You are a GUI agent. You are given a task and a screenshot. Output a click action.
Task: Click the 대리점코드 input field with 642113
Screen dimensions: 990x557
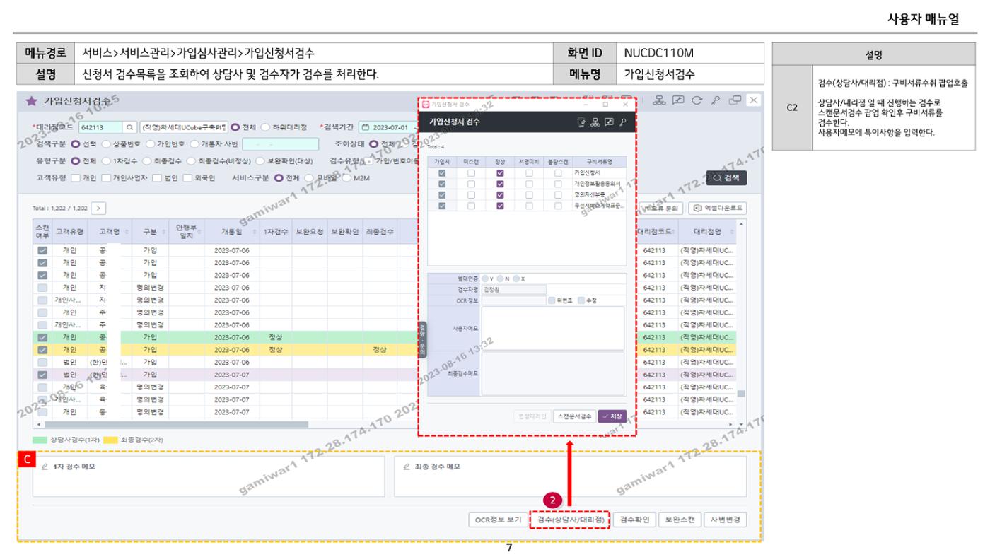click(100, 128)
